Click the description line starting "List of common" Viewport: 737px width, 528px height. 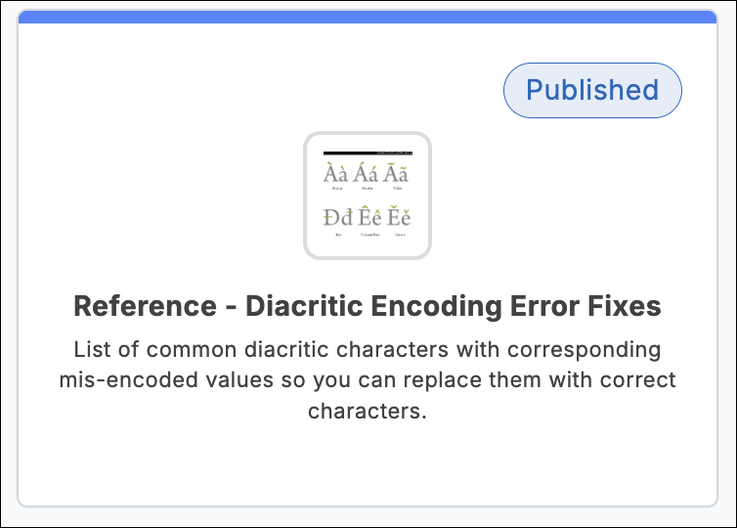(x=368, y=349)
